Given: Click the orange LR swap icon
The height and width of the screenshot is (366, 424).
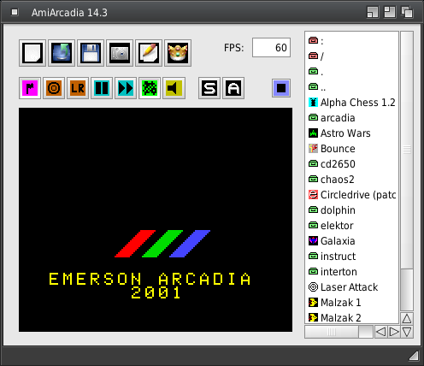Looking at the screenshot, I should pyautogui.click(x=78, y=88).
